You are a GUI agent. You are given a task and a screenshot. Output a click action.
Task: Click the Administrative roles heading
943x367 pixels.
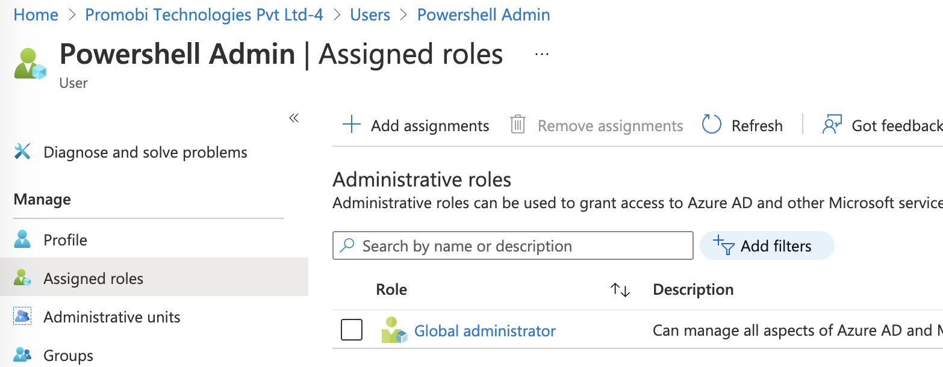coord(422,179)
